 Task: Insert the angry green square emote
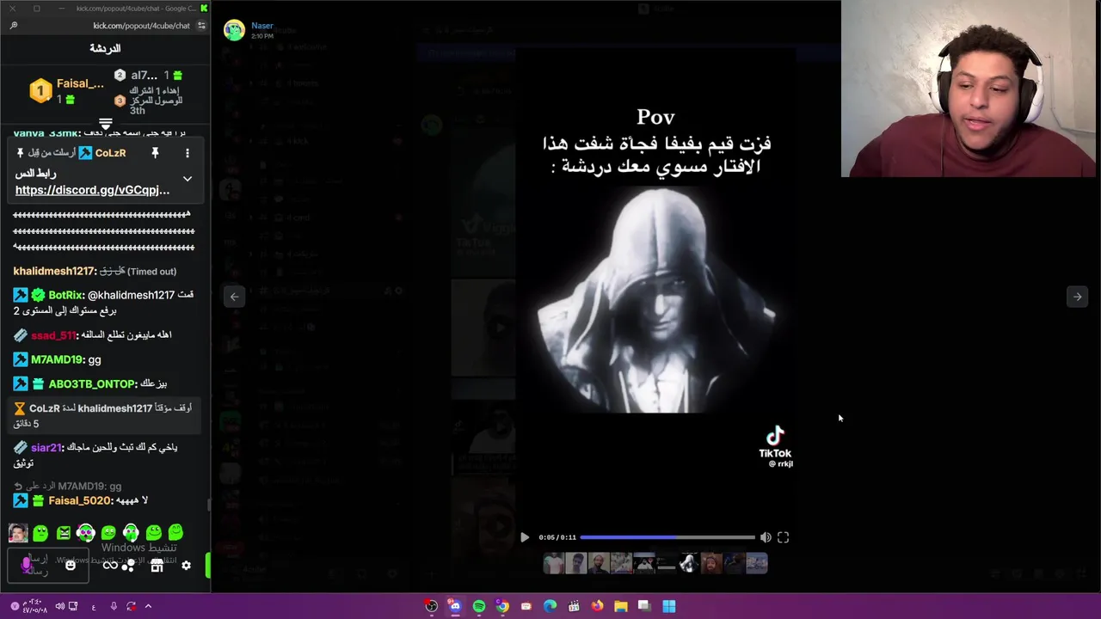63,533
